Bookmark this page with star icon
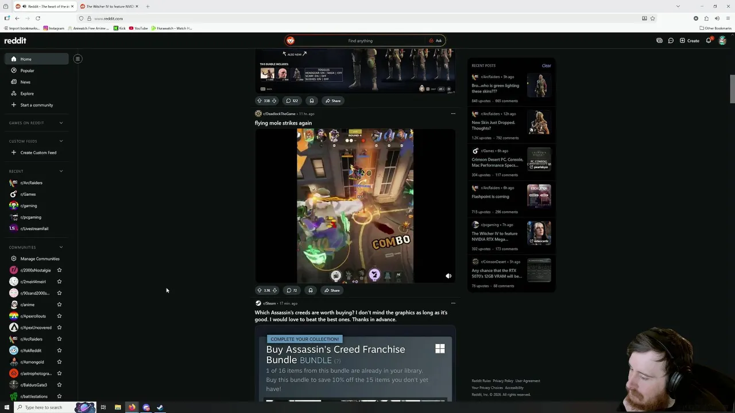Screen dimensions: 735x413 652,18
